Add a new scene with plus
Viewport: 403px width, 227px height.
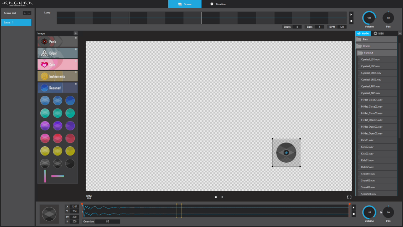point(25,13)
